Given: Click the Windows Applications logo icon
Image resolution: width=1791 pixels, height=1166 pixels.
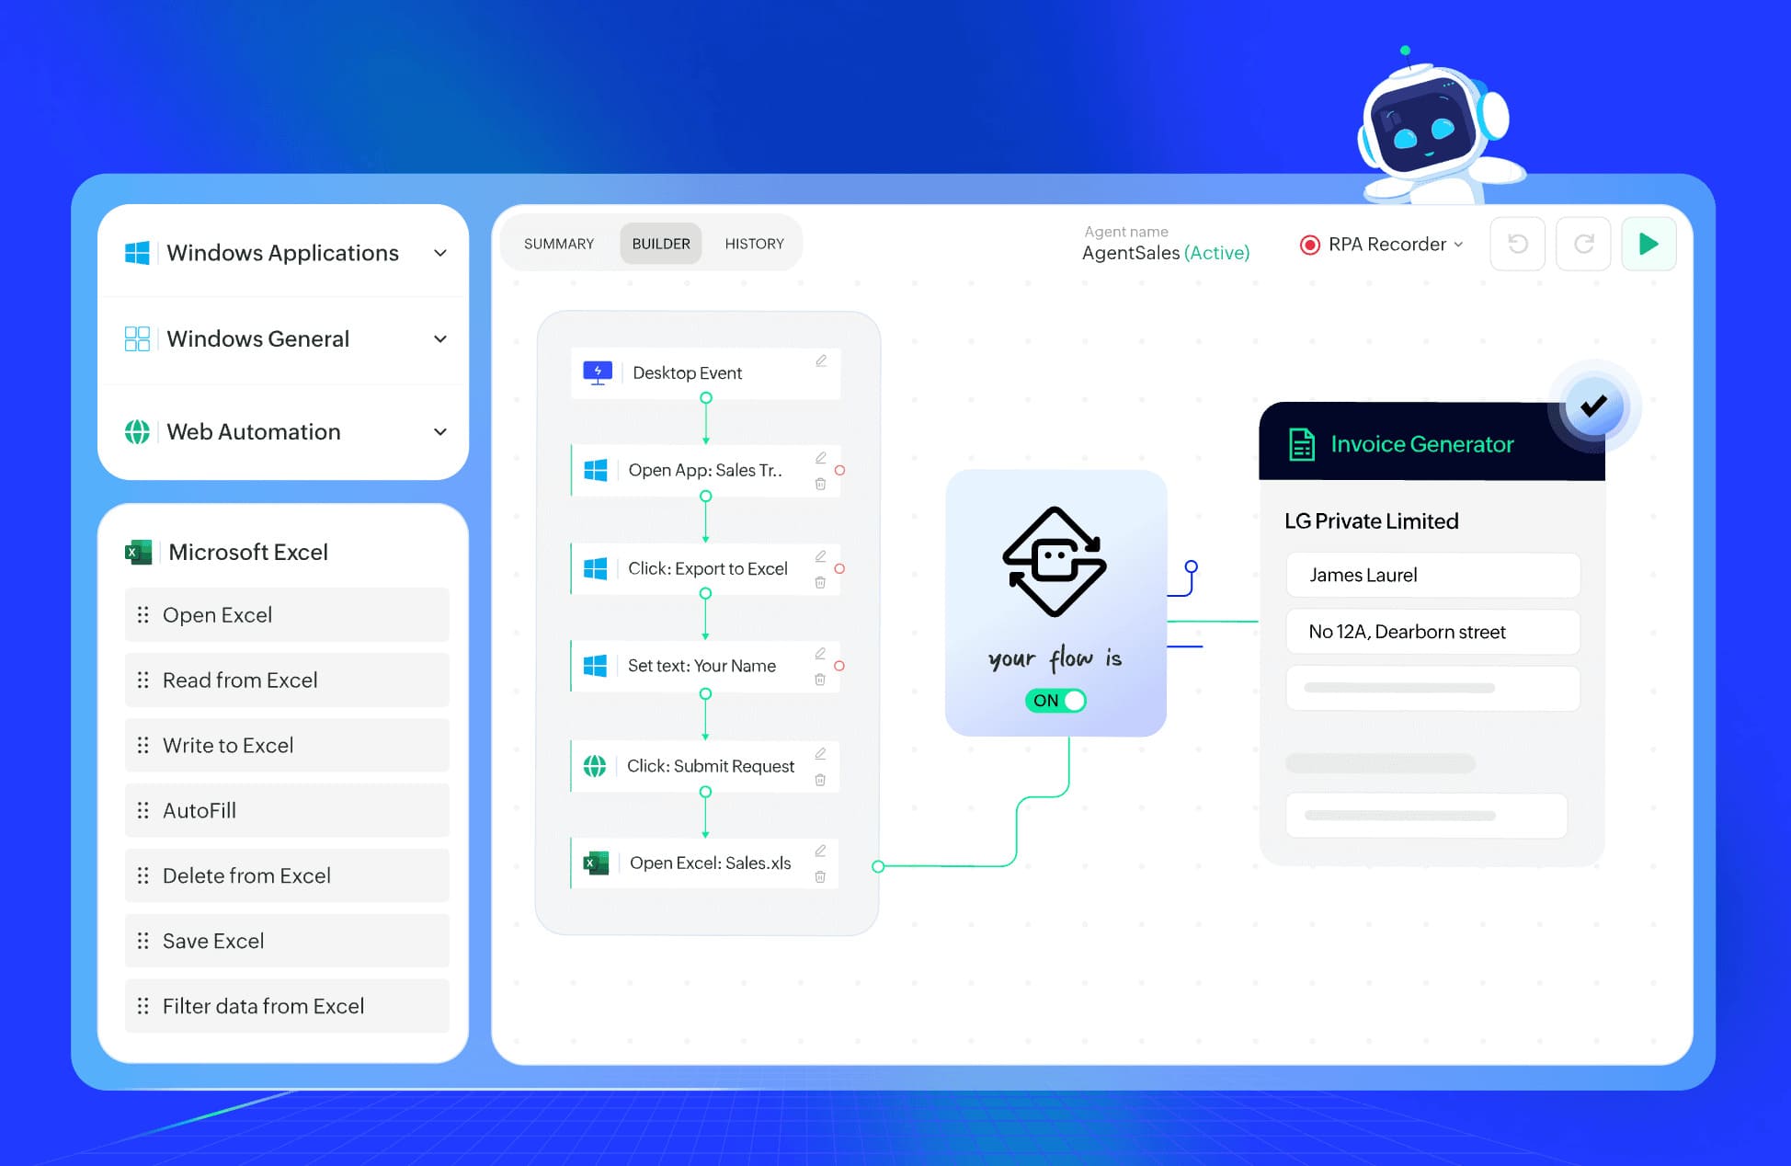Looking at the screenshot, I should tap(137, 252).
